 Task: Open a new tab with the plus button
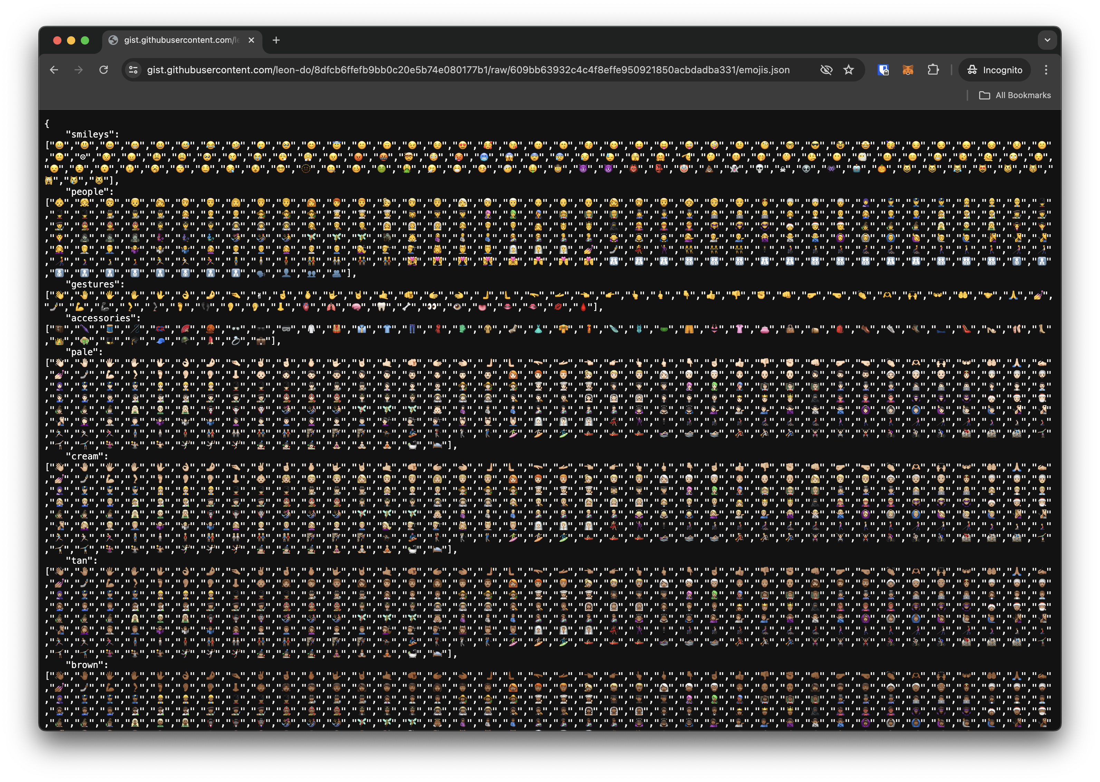click(276, 40)
